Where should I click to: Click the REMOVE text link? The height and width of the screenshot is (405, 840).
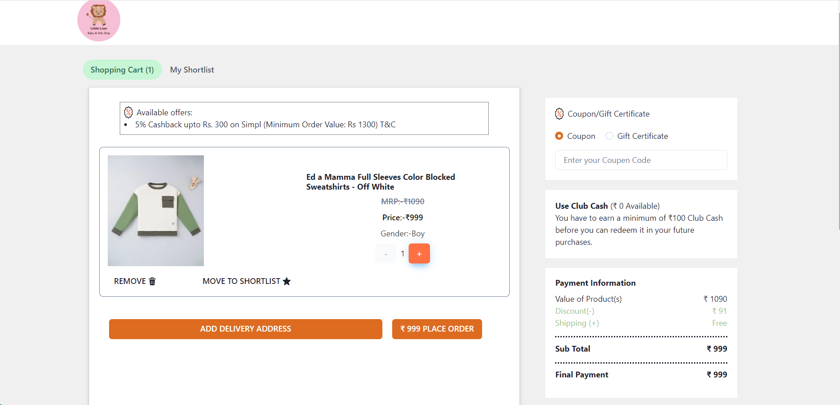[x=130, y=281]
